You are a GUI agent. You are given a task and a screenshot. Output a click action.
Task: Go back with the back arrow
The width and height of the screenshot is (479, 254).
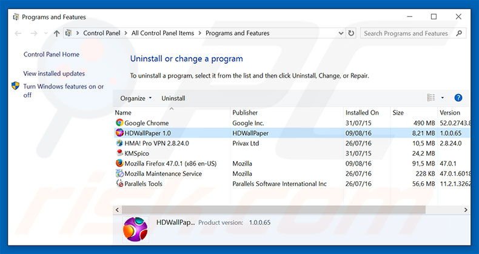pos(18,33)
